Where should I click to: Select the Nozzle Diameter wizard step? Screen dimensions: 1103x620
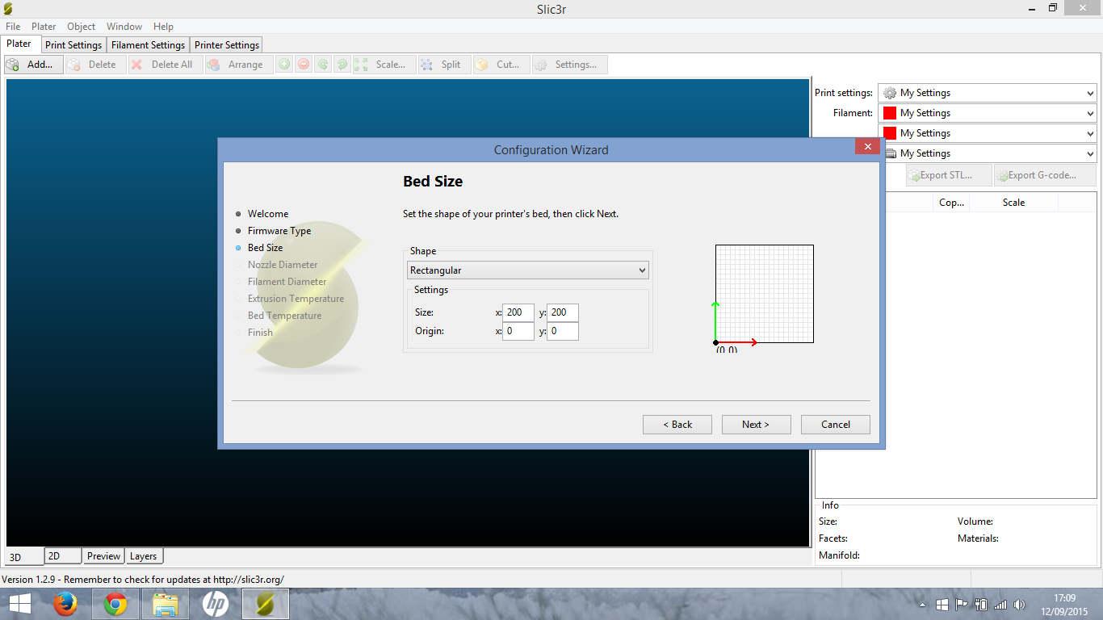(283, 265)
